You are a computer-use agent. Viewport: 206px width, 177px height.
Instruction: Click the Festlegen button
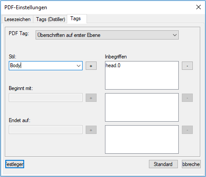coord(14,164)
